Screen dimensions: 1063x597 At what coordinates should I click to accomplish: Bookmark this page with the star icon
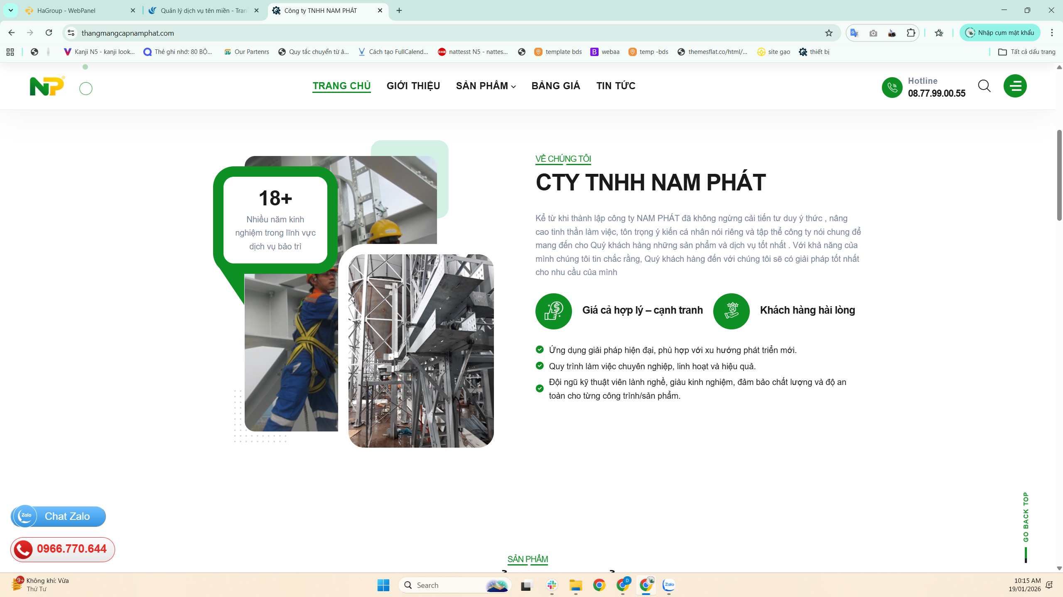829,33
